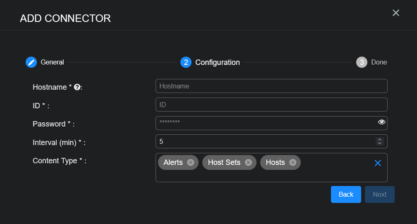The height and width of the screenshot is (224, 417).
Task: Clear all selected content types
Action: (378, 163)
